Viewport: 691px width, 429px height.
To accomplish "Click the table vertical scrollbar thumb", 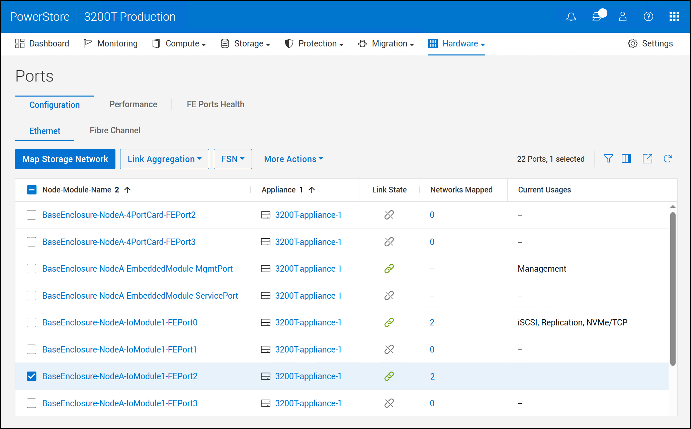I will pos(673,289).
